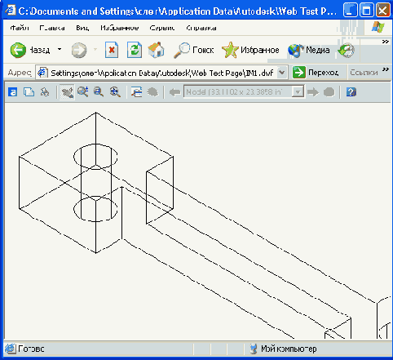
Task: Click the Медиа toolbar button
Action: (309, 50)
